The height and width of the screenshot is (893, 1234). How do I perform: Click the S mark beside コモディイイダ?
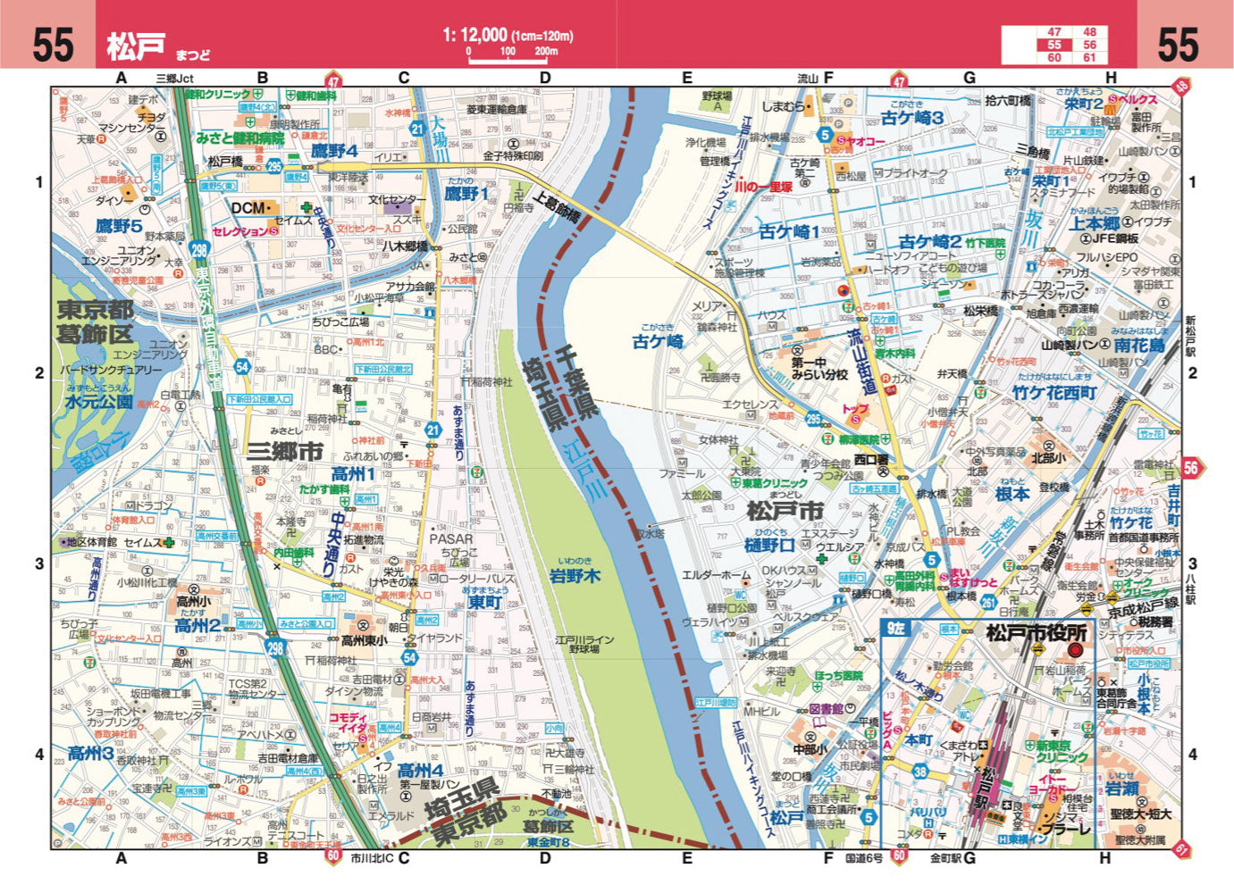tap(363, 739)
